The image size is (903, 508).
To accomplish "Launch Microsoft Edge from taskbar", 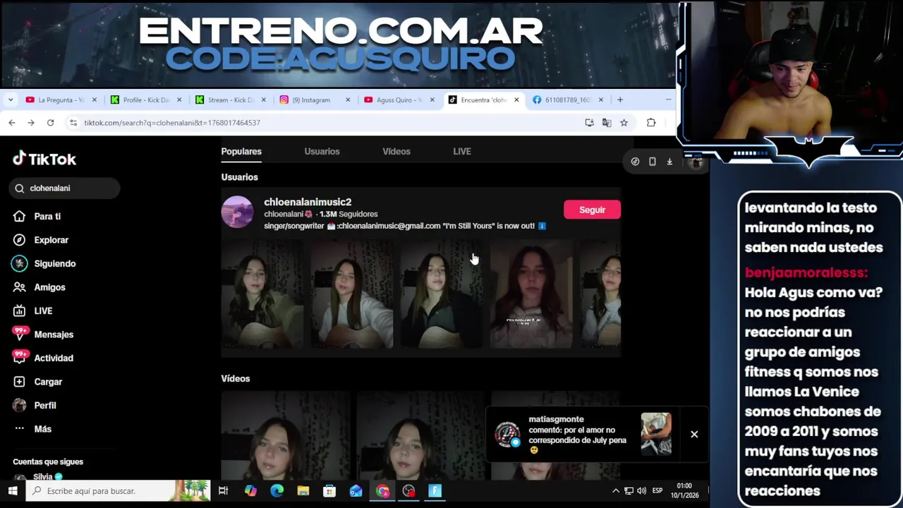I will [x=277, y=491].
